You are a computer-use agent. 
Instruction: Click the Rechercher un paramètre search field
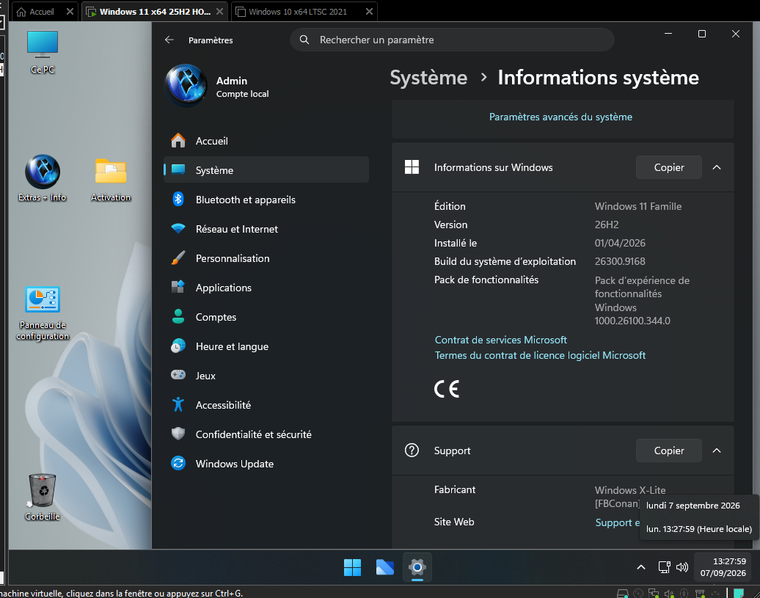[x=452, y=40]
